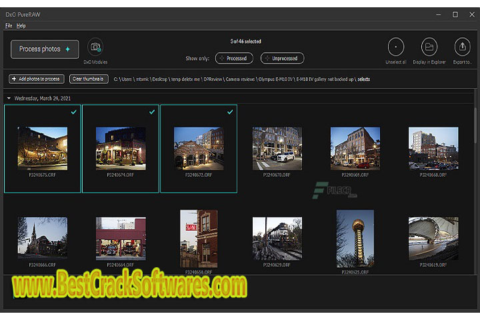
Task: Select thumbnail P3240668.ORF
Action: click(433, 149)
